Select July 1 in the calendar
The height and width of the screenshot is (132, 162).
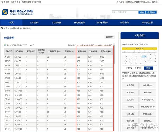coord(136,54)
